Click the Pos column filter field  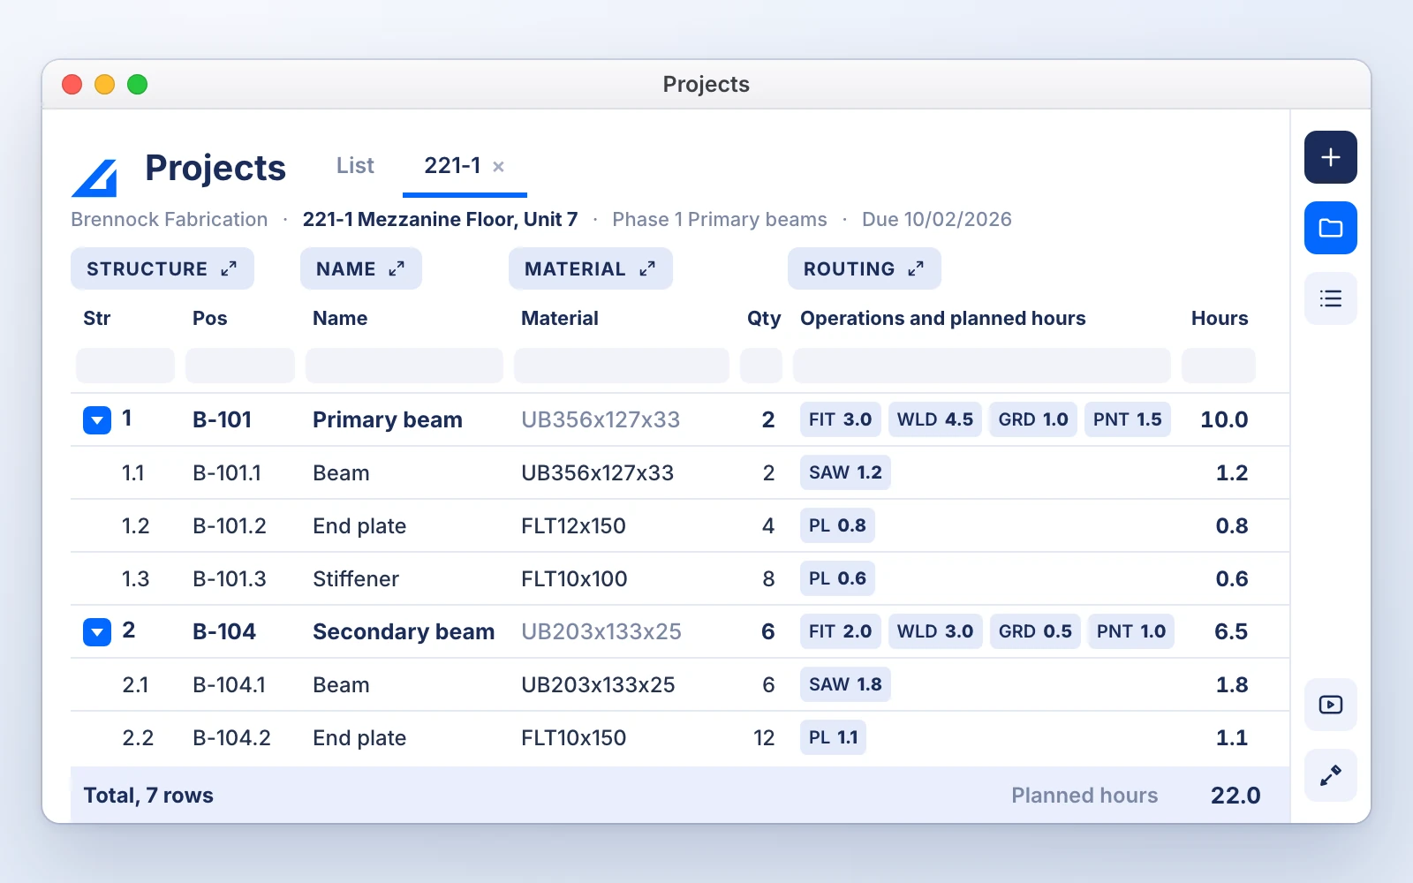coord(240,366)
